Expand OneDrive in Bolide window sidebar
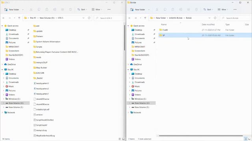The height and width of the screenshot is (141, 252). pyautogui.click(x=128, y=64)
